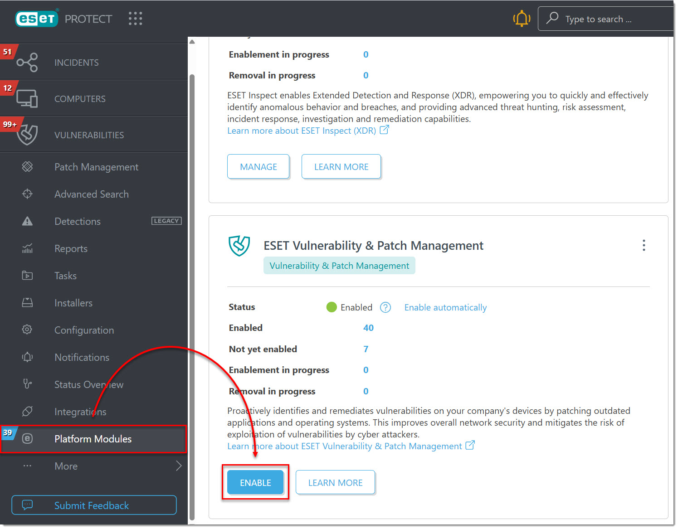Click the Status Overview stethoscope icon
This screenshot has height=529, width=678.
pyautogui.click(x=27, y=384)
